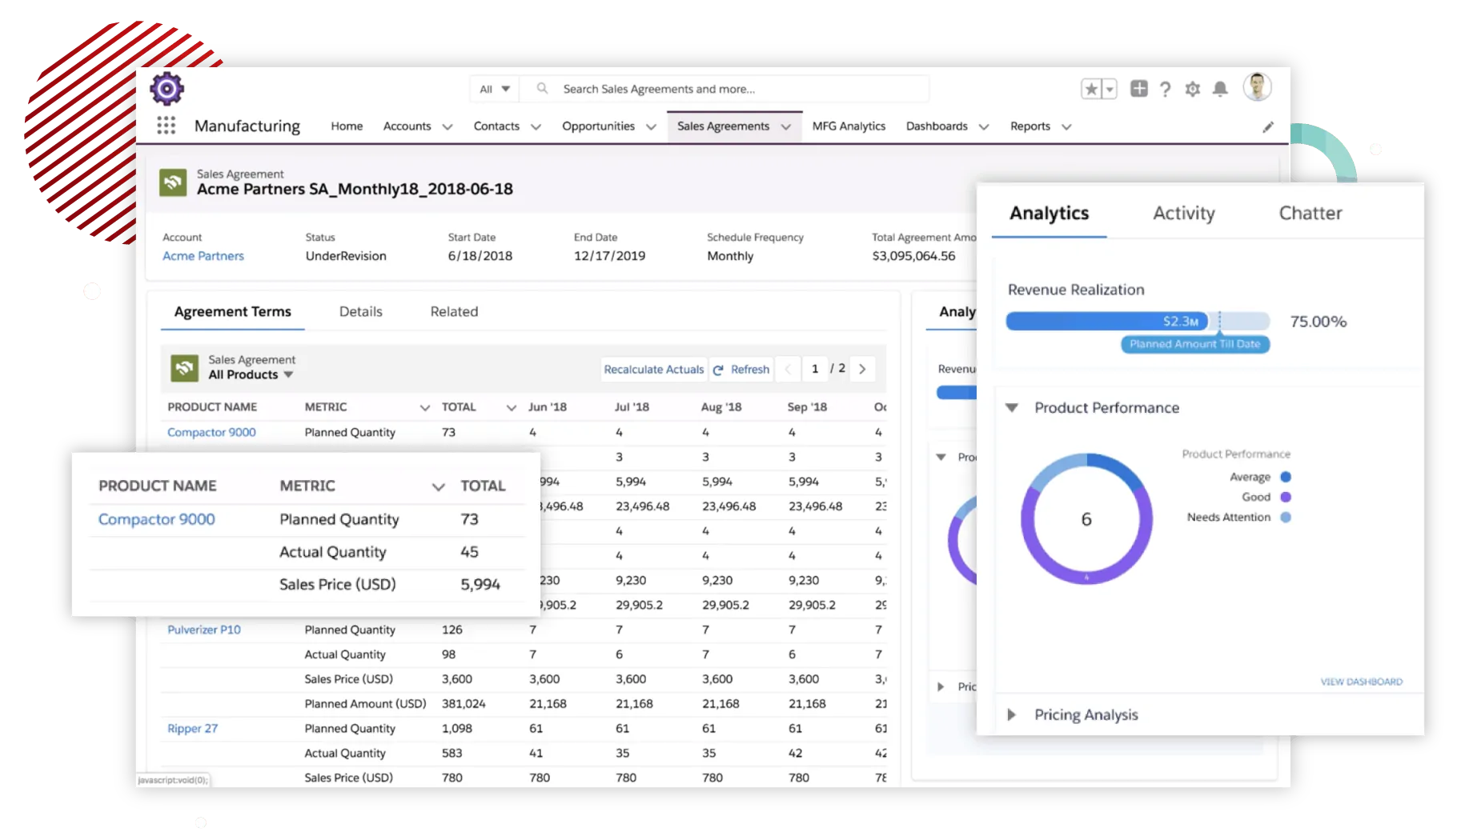This screenshot has height=840, width=1477.
Task: Expand the Accounts nav dropdown chevron
Action: (x=448, y=126)
